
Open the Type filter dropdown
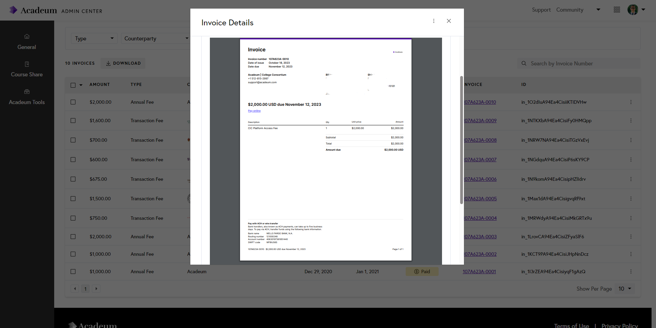point(94,38)
